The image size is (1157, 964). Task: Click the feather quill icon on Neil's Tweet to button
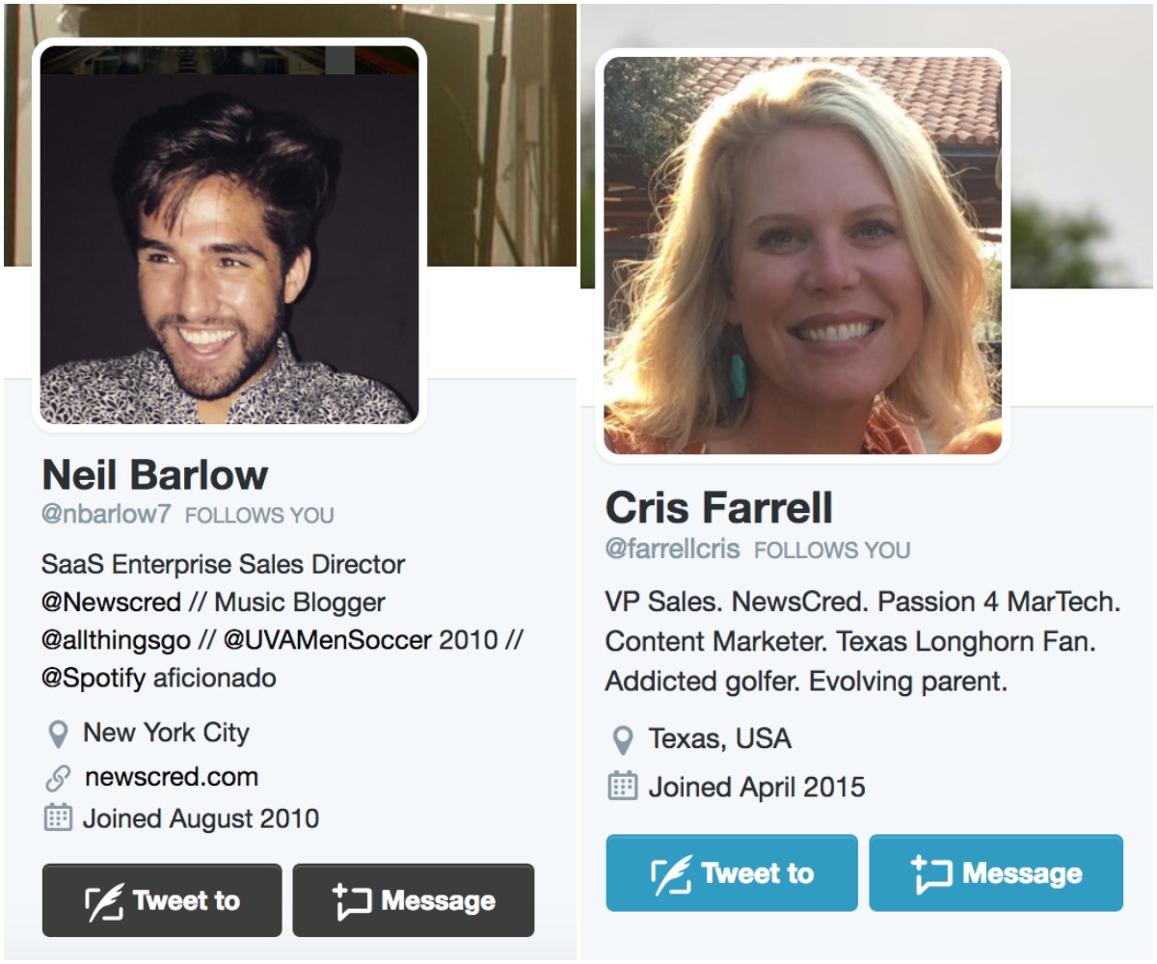coord(104,901)
